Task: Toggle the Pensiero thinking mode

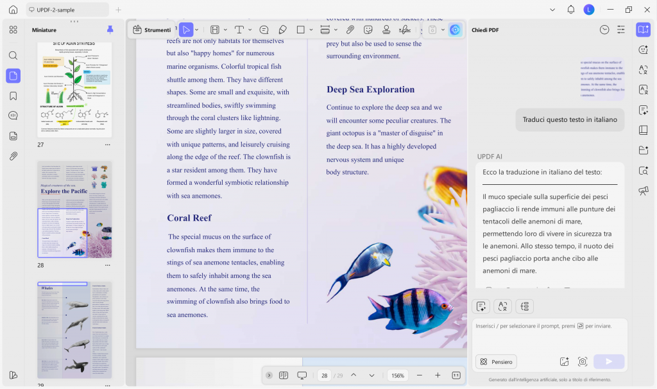Action: (x=497, y=362)
